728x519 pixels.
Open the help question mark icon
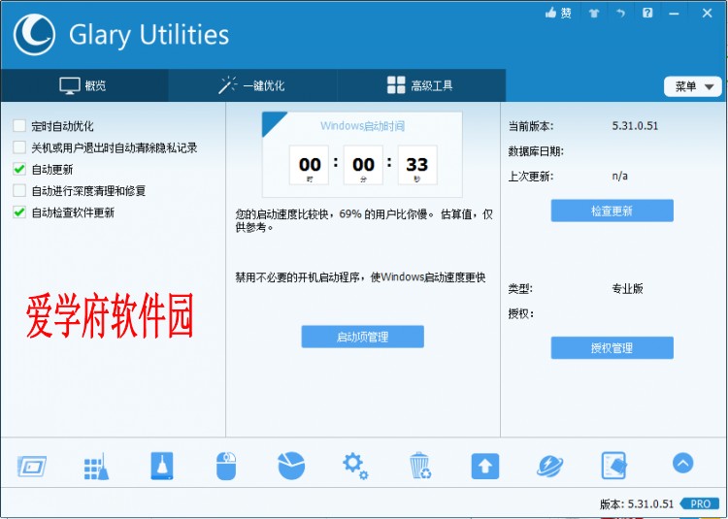[x=647, y=13]
